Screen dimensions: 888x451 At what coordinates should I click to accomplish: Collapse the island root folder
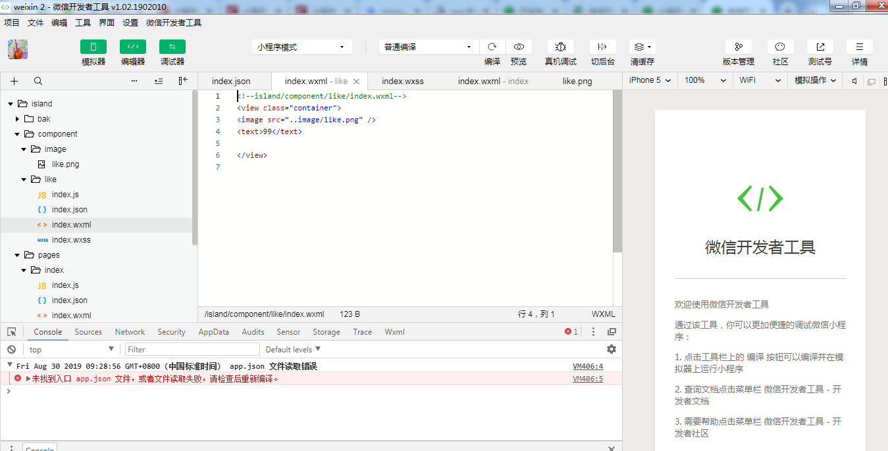click(11, 104)
